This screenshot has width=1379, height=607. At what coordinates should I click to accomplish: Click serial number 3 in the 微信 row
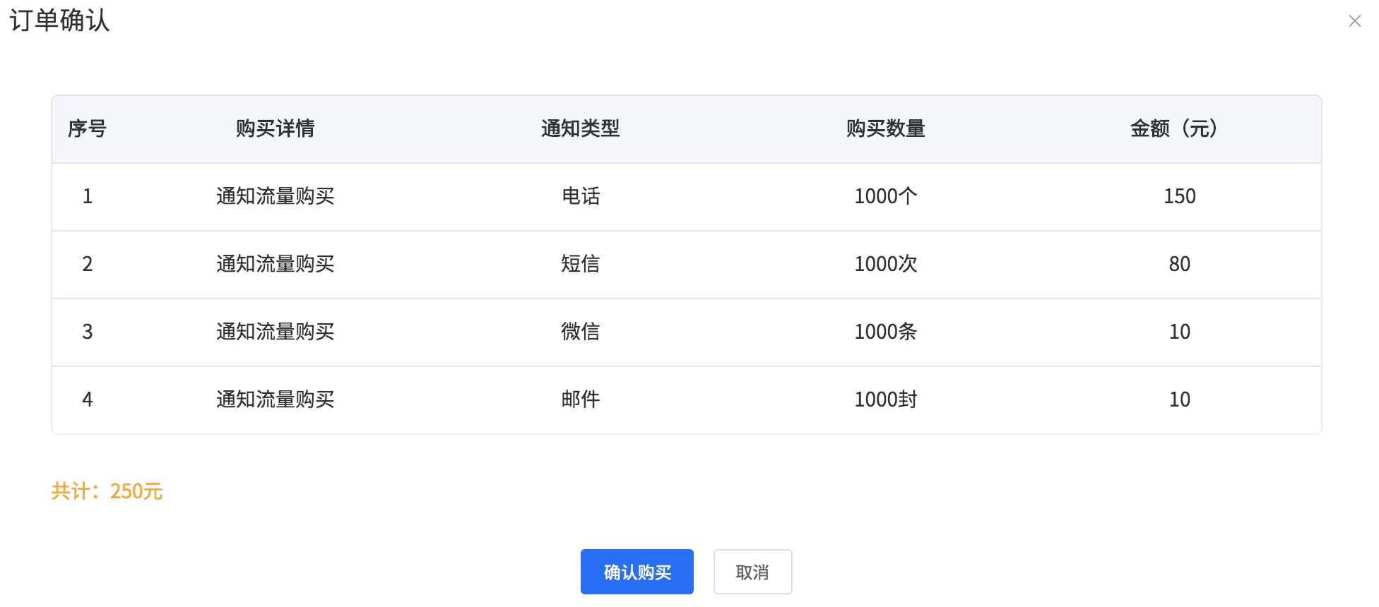pyautogui.click(x=87, y=332)
